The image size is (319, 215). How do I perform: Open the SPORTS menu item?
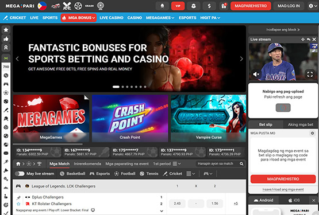pyautogui.click(x=50, y=18)
